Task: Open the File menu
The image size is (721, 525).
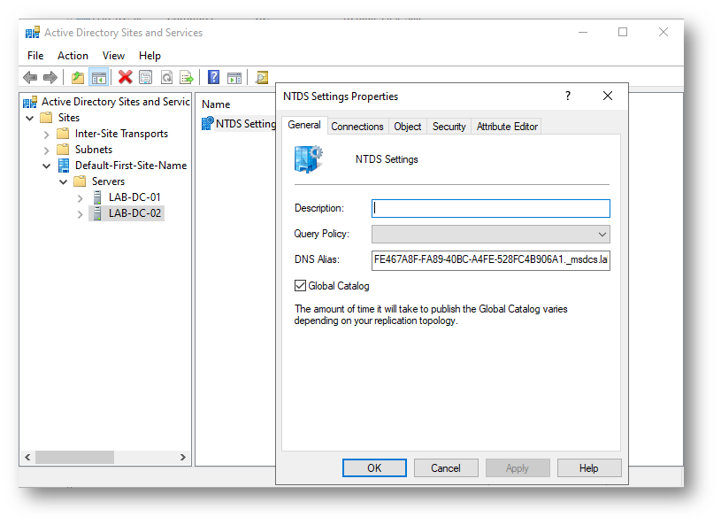Action: point(35,56)
